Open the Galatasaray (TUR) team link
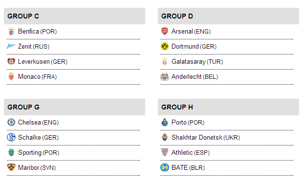This screenshot has height=182, width=301. 197,61
